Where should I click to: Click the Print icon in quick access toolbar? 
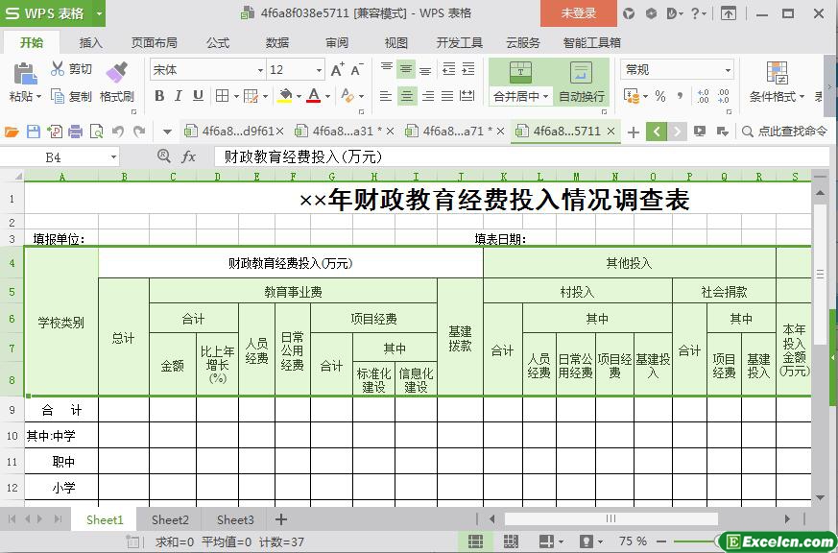(x=75, y=132)
